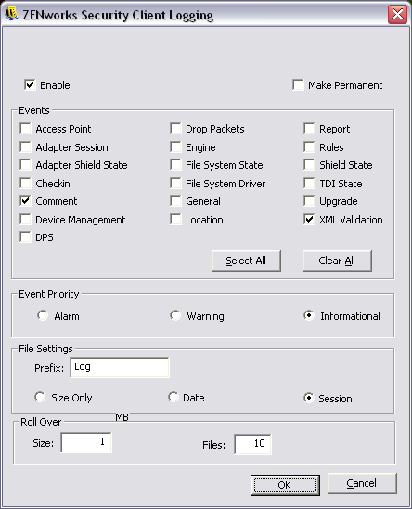Choose the Warning event priority

(x=175, y=315)
